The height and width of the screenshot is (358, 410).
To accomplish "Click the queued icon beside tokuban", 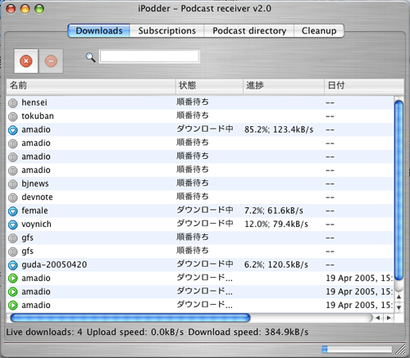I will coord(12,117).
